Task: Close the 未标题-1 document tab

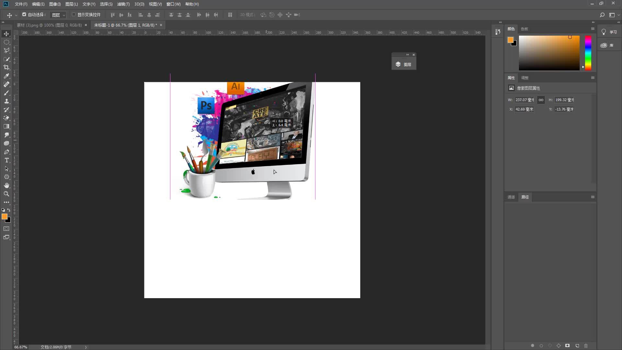Action: point(161,25)
